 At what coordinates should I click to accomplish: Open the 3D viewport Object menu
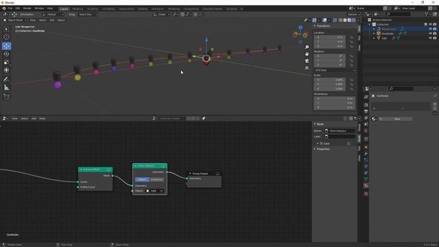61,20
